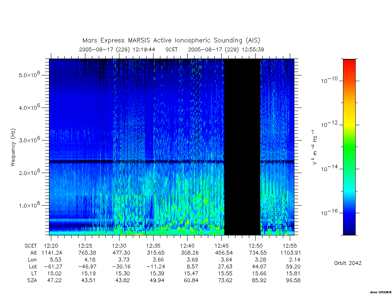The width and height of the screenshot is (392, 294).
Task: Click the 5.0×10^6 frequency tick label
Action: click(29, 74)
